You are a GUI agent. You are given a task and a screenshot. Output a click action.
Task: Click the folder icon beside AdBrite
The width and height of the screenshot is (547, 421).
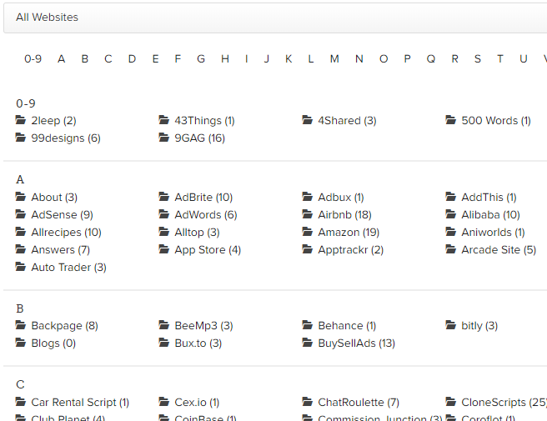click(x=164, y=197)
